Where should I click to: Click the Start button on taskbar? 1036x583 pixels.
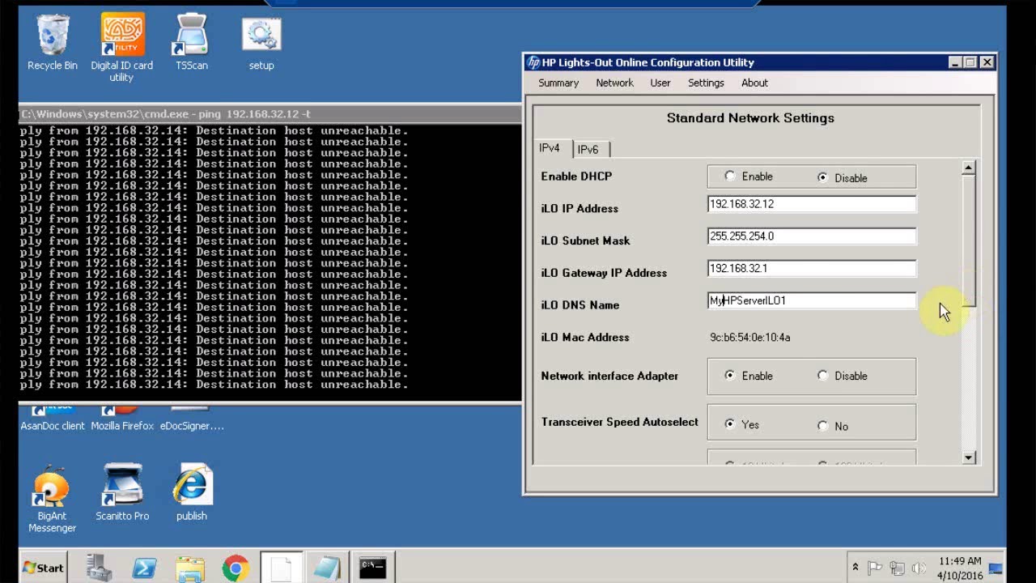point(43,568)
